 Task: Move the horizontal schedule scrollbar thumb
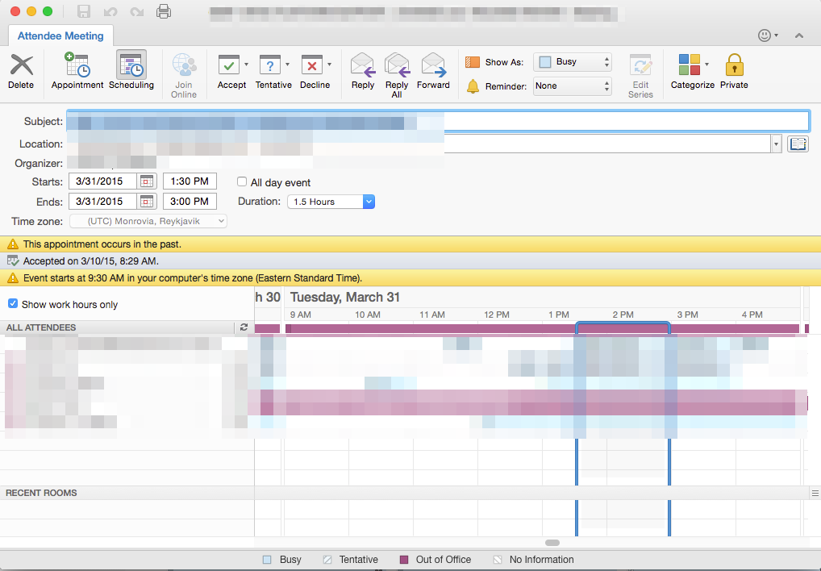pos(552,543)
